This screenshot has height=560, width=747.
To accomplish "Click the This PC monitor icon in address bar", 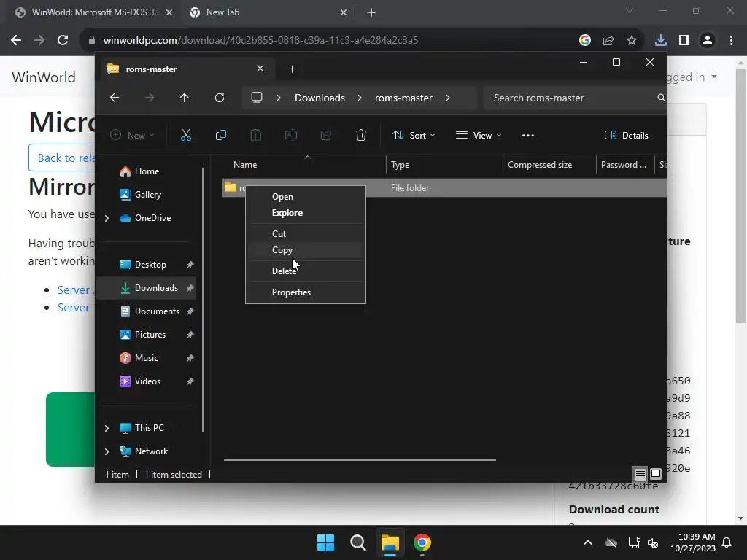I will click(257, 98).
